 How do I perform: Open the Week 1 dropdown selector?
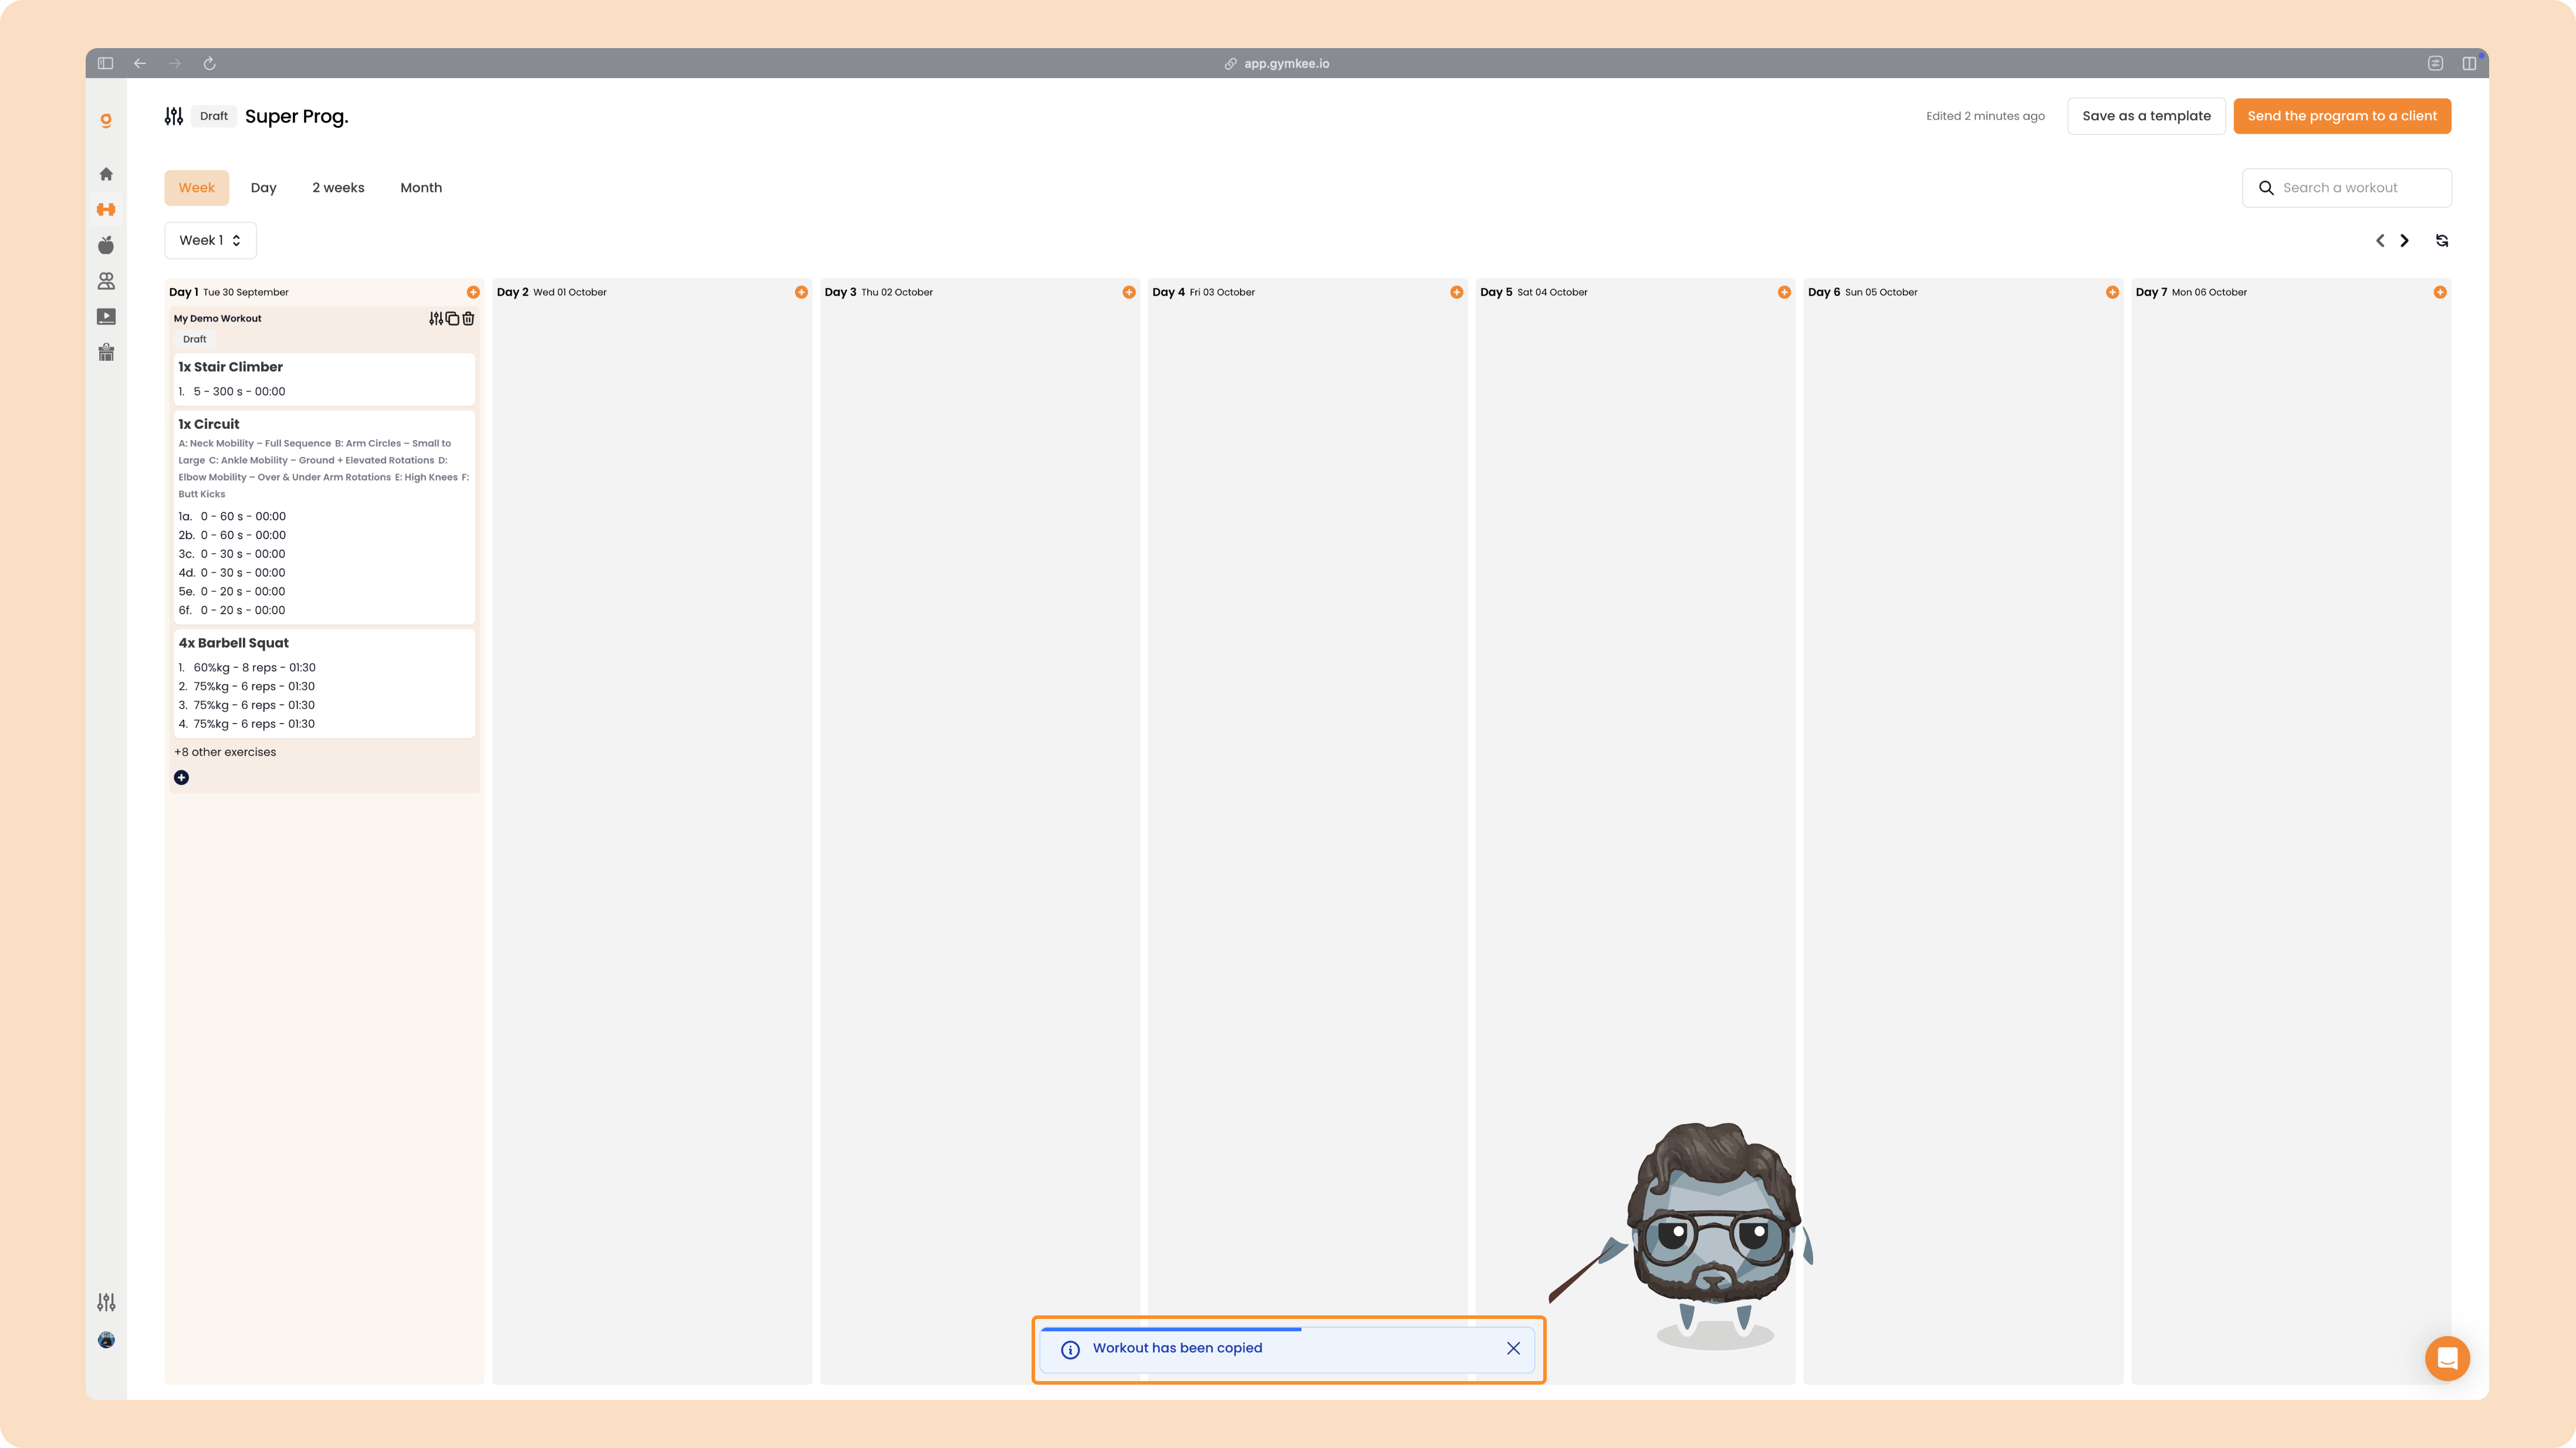click(210, 240)
